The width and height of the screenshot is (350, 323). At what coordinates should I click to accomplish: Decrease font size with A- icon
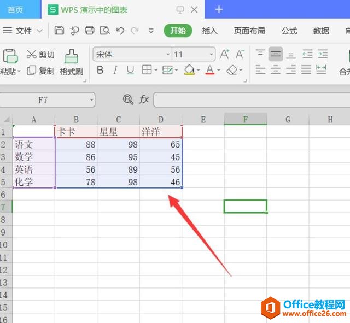[x=240, y=54]
